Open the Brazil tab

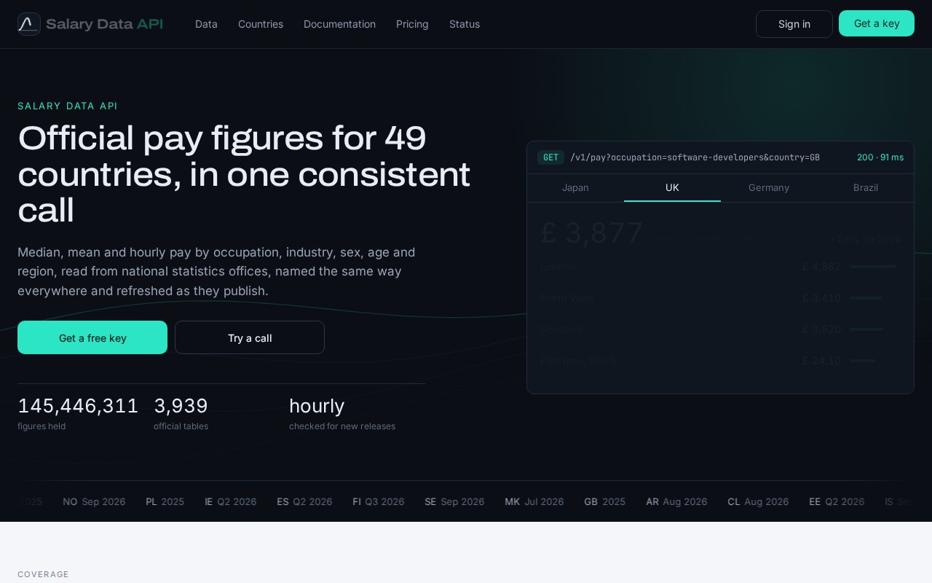866,188
